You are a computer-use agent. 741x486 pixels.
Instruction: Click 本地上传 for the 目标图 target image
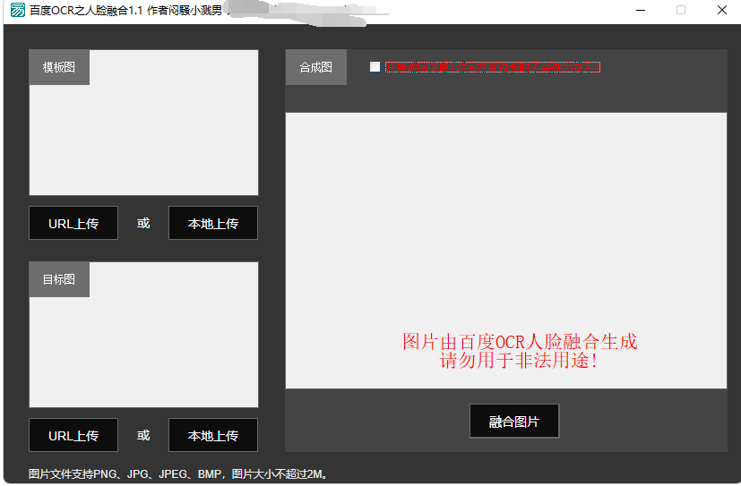point(213,435)
